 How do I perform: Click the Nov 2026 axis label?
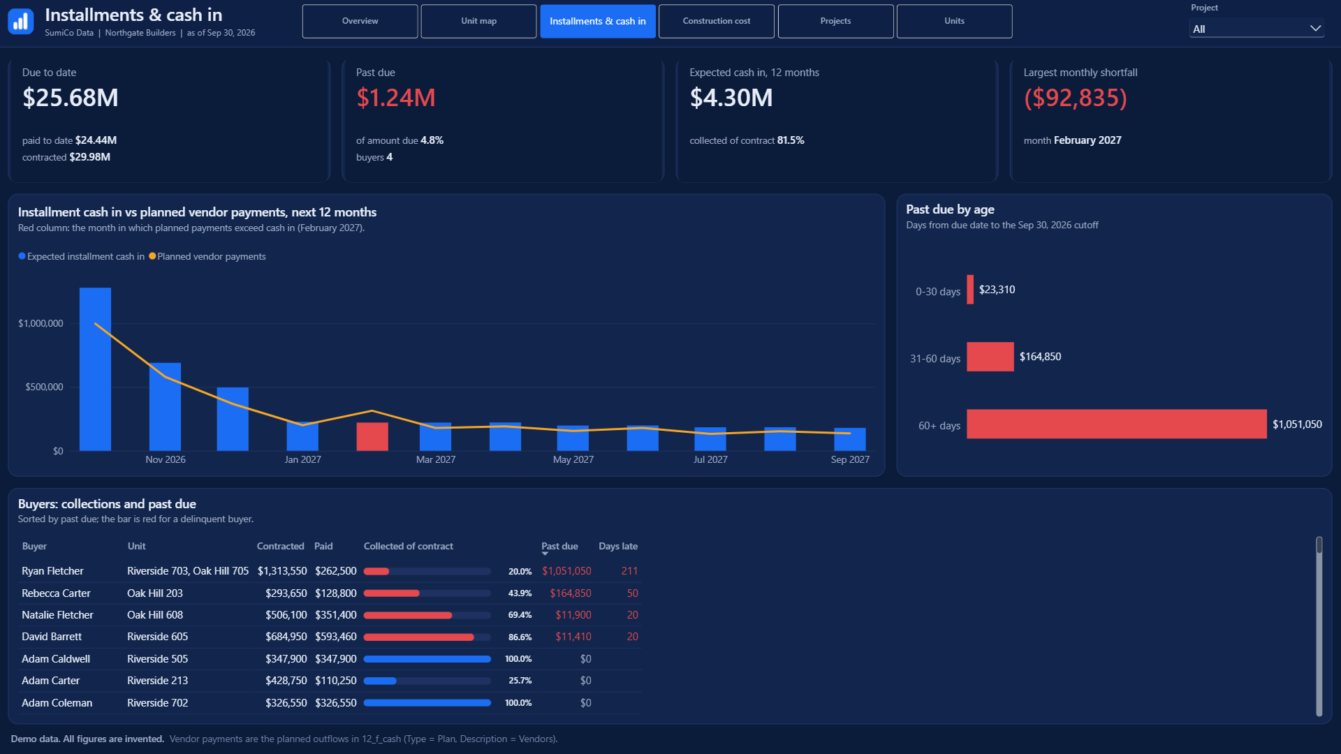166,459
